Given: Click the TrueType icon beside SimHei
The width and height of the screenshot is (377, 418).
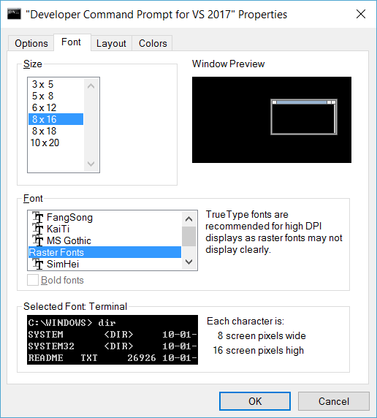Looking at the screenshot, I should [38, 264].
